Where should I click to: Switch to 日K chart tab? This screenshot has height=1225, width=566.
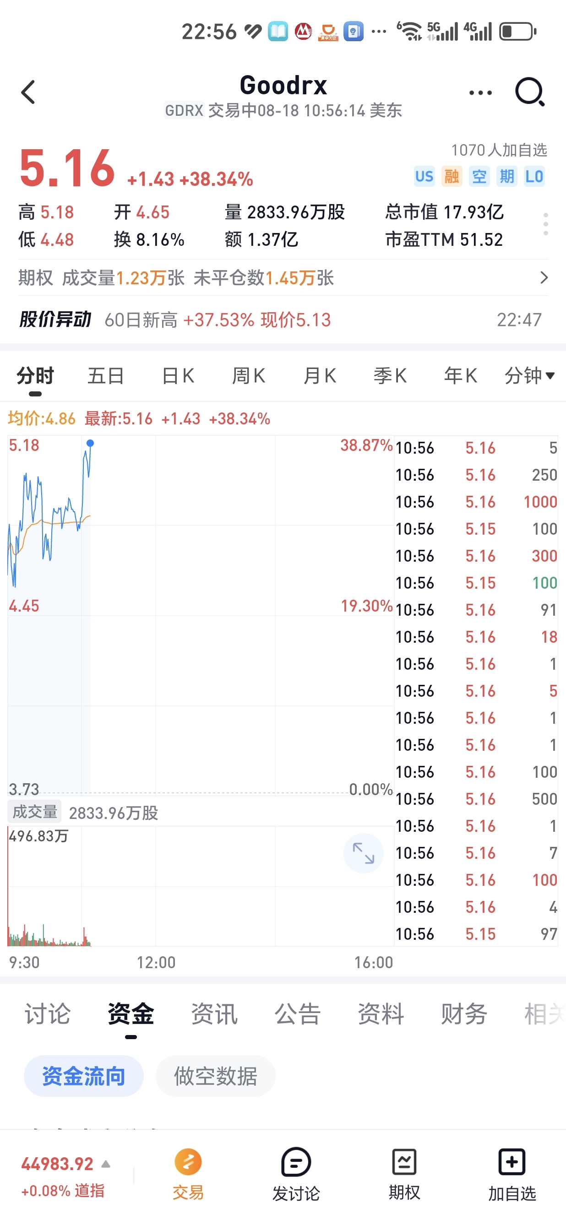178,376
